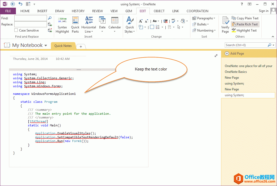The width and height of the screenshot is (277, 186).
Task: Open the Horizontal Line dropdown
Action: click(x=89, y=25)
